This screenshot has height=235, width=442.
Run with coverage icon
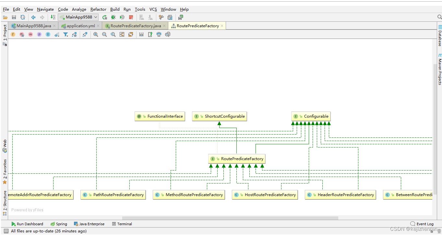(122, 17)
